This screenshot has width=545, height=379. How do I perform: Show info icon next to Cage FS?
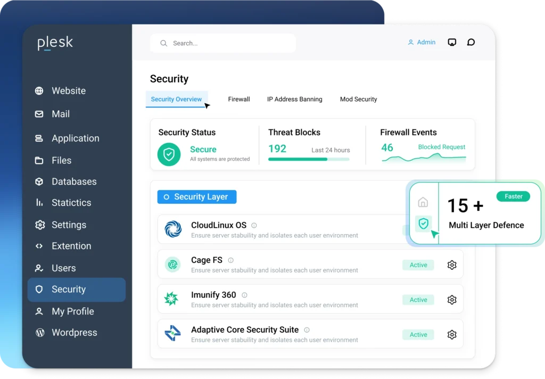click(x=231, y=260)
